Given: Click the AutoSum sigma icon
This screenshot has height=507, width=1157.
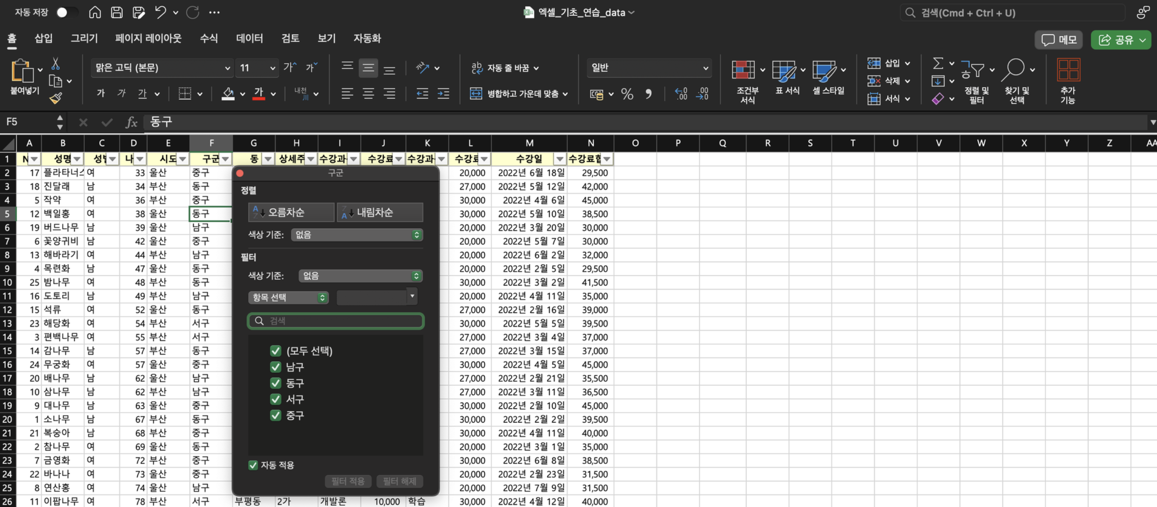Looking at the screenshot, I should (938, 63).
